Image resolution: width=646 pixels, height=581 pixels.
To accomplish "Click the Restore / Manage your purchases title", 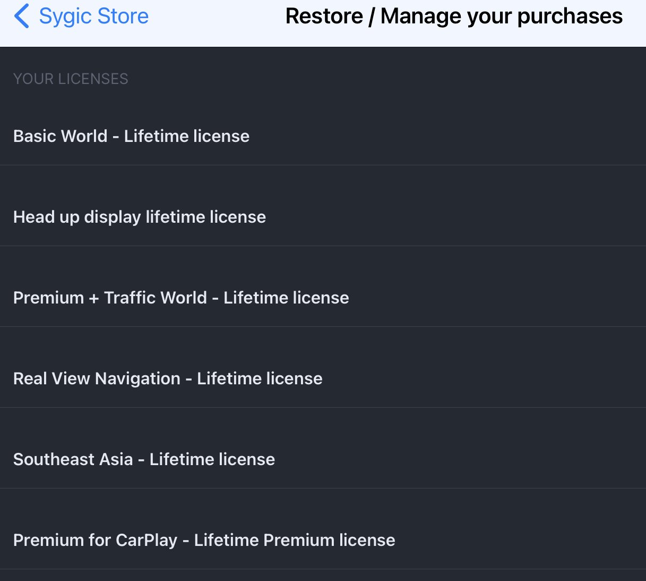I will tap(454, 16).
